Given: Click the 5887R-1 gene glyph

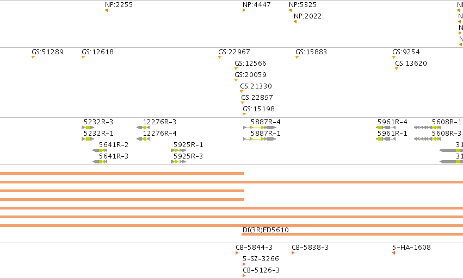Looking at the screenshot, I should tap(260, 139).
